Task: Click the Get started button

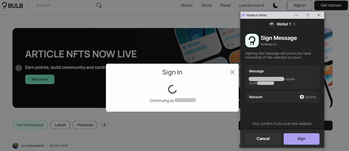Action: tap(331, 5)
